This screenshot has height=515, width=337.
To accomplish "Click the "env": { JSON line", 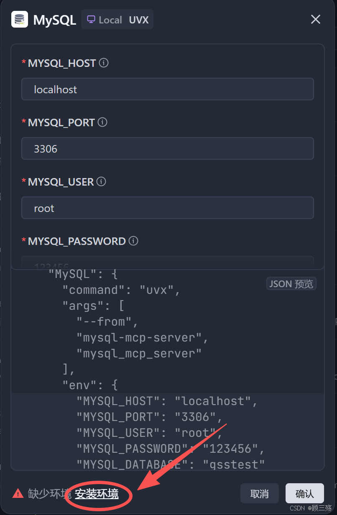I will pyautogui.click(x=90, y=385).
